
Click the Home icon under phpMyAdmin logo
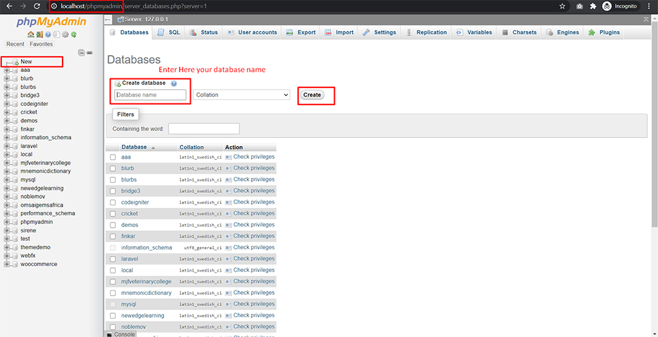pyautogui.click(x=31, y=34)
